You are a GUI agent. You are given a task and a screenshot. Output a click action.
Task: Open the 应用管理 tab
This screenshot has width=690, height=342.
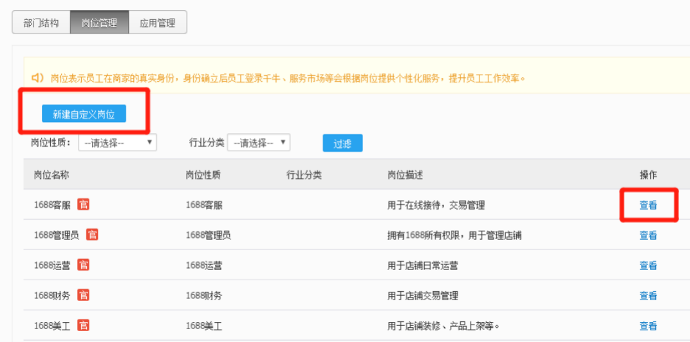pyautogui.click(x=158, y=23)
